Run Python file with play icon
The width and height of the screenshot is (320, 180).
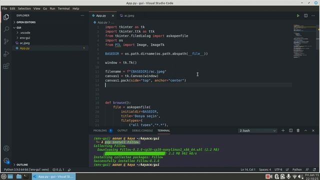pyautogui.click(x=298, y=15)
